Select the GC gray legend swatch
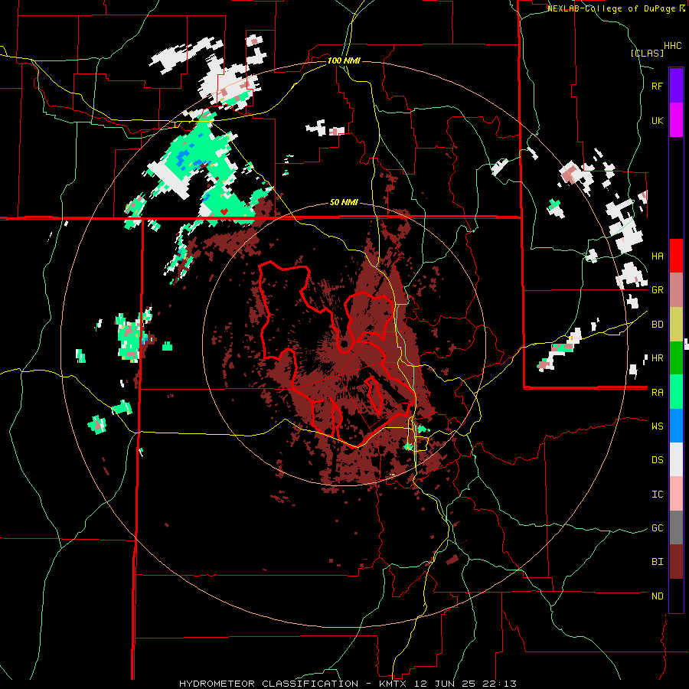 click(x=676, y=527)
